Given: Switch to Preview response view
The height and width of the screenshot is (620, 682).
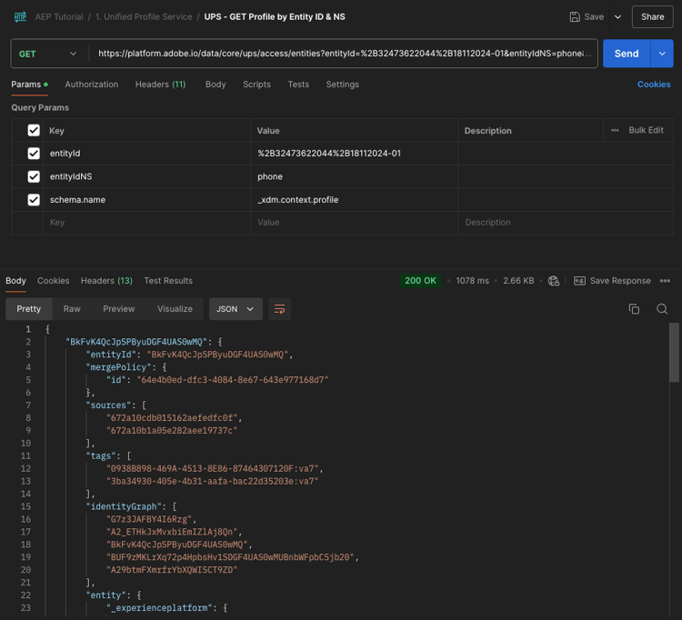Looking at the screenshot, I should 119,309.
